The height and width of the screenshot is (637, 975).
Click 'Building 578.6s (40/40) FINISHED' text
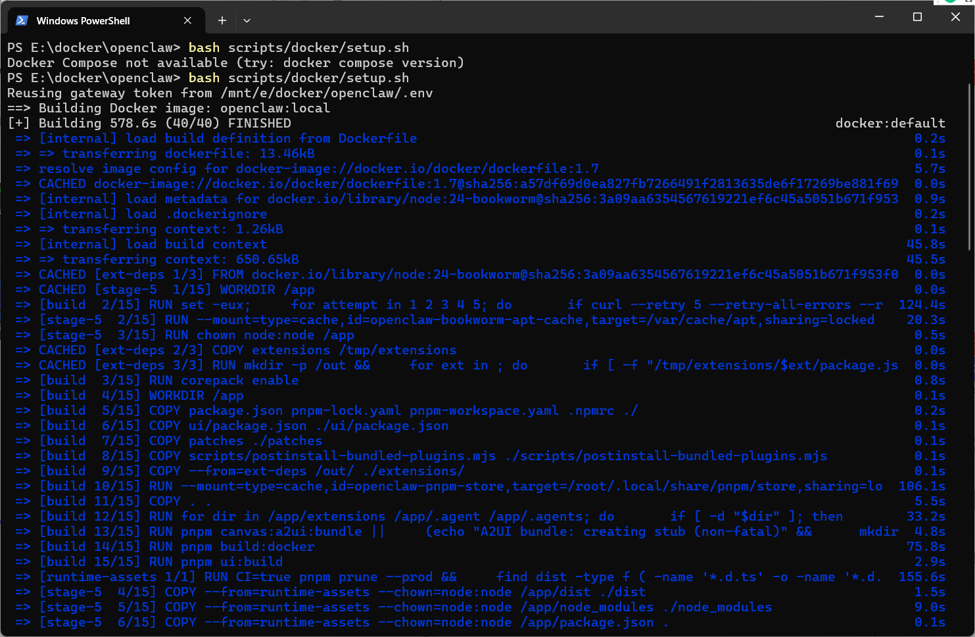[149, 123]
